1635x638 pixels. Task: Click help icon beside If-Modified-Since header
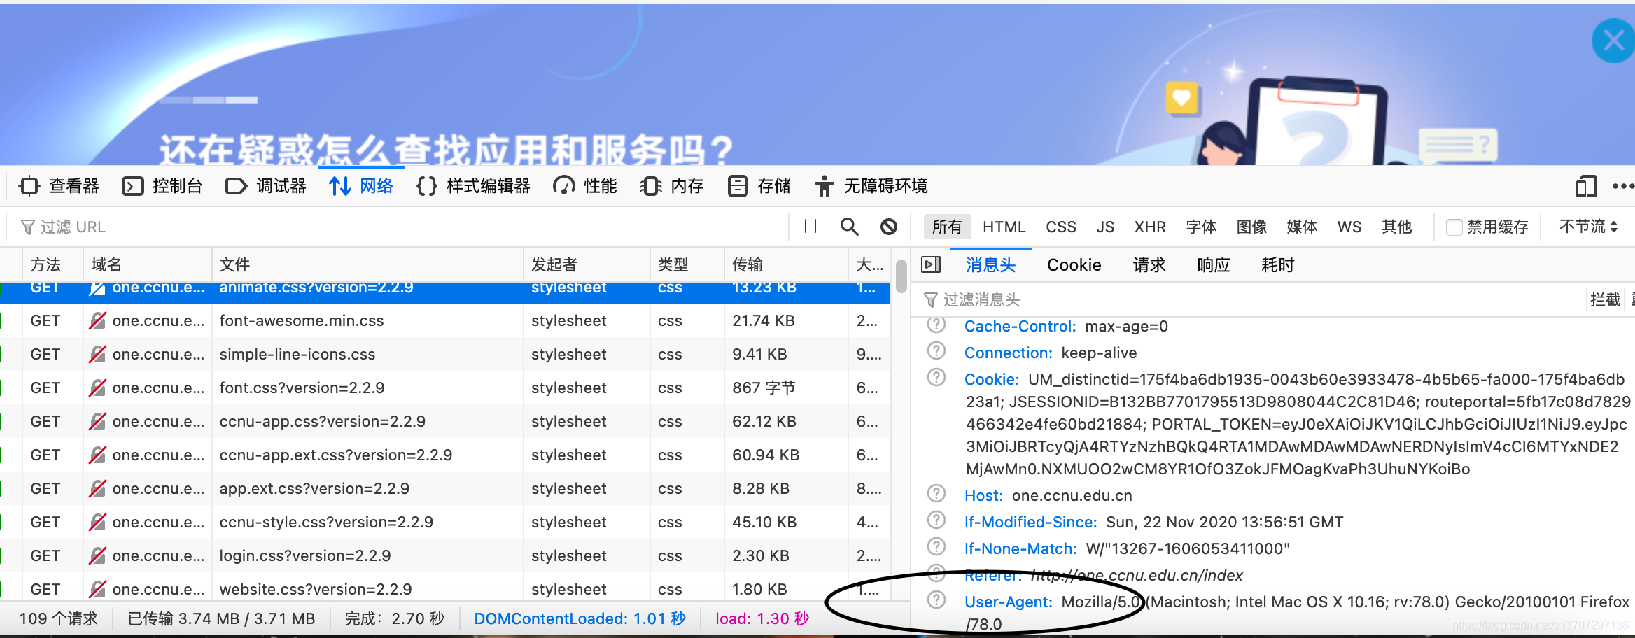point(936,521)
